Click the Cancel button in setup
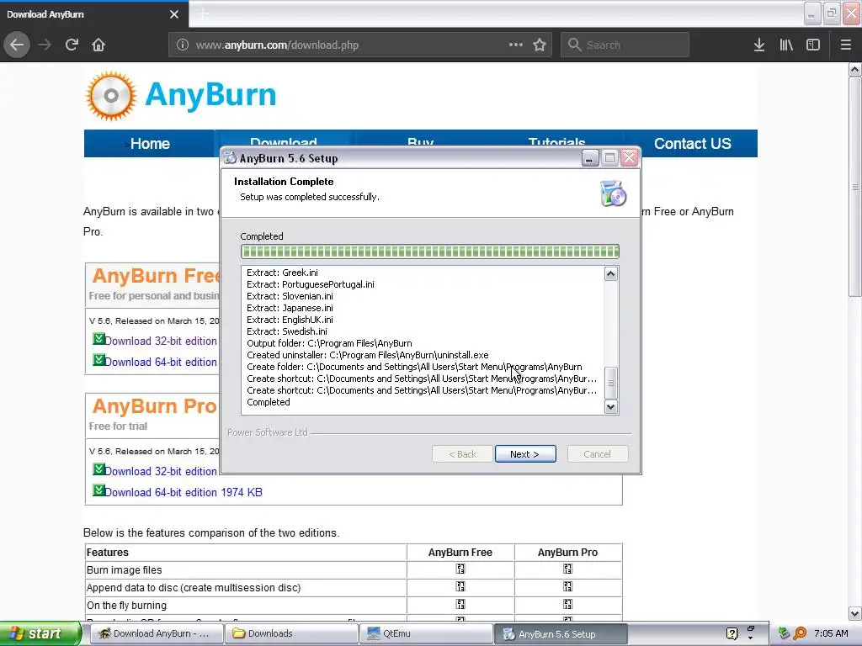This screenshot has width=862, height=646. pos(598,453)
